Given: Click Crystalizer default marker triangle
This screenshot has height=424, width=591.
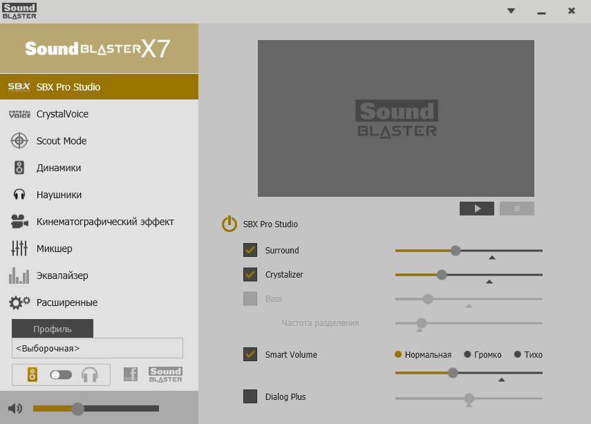Looking at the screenshot, I should [x=489, y=282].
